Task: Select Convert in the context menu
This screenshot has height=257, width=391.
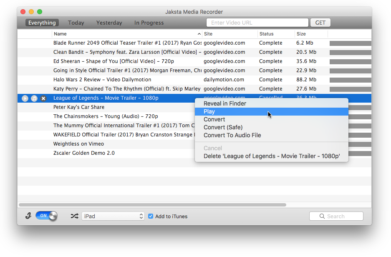Action: (272, 119)
